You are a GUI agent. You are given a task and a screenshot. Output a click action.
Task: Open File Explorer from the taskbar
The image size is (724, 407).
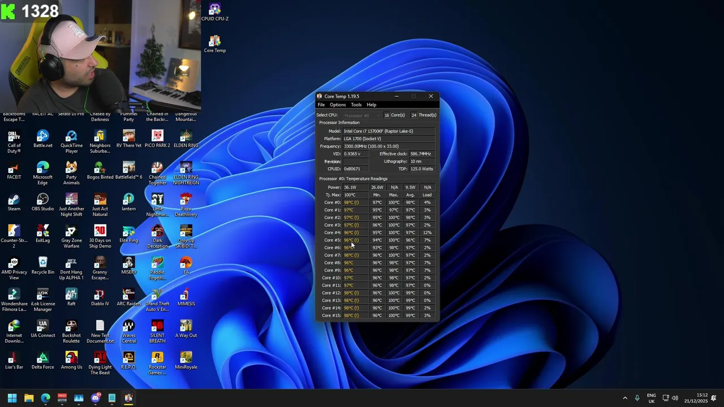29,398
